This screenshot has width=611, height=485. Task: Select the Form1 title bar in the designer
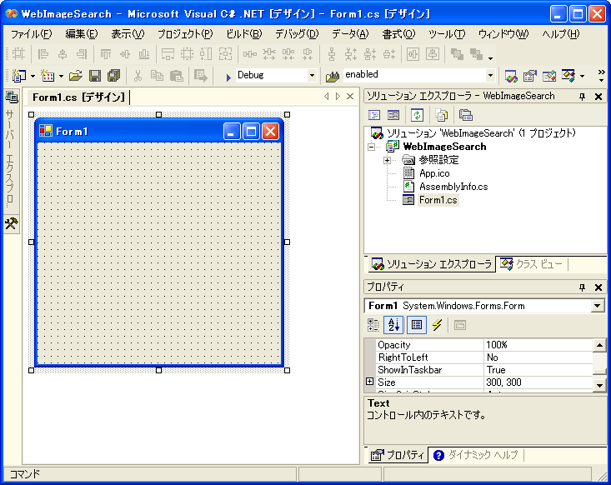[x=159, y=131]
